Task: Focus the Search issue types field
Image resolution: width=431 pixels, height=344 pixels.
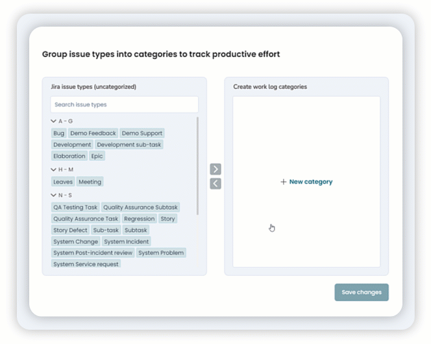Action: (x=124, y=104)
